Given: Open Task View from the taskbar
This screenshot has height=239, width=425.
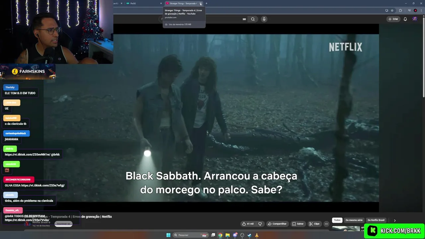Looking at the screenshot, I should click(213, 235).
